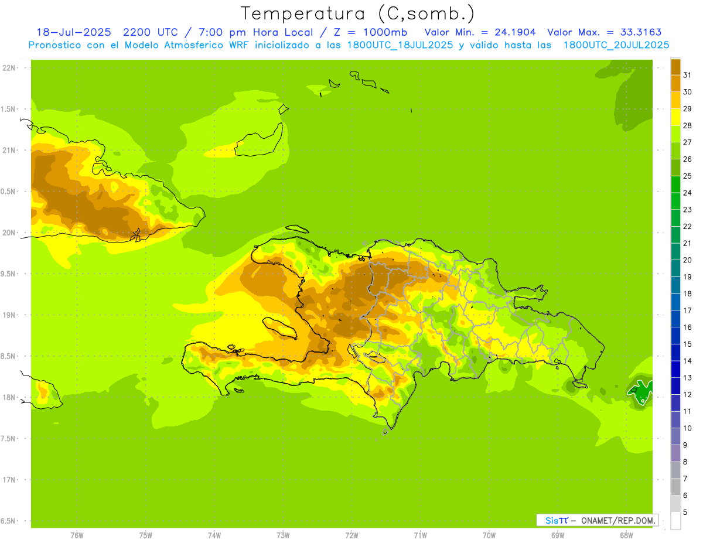This screenshot has width=703, height=543.
Task: Click the '8' value on the color scale
Action: pos(685,462)
